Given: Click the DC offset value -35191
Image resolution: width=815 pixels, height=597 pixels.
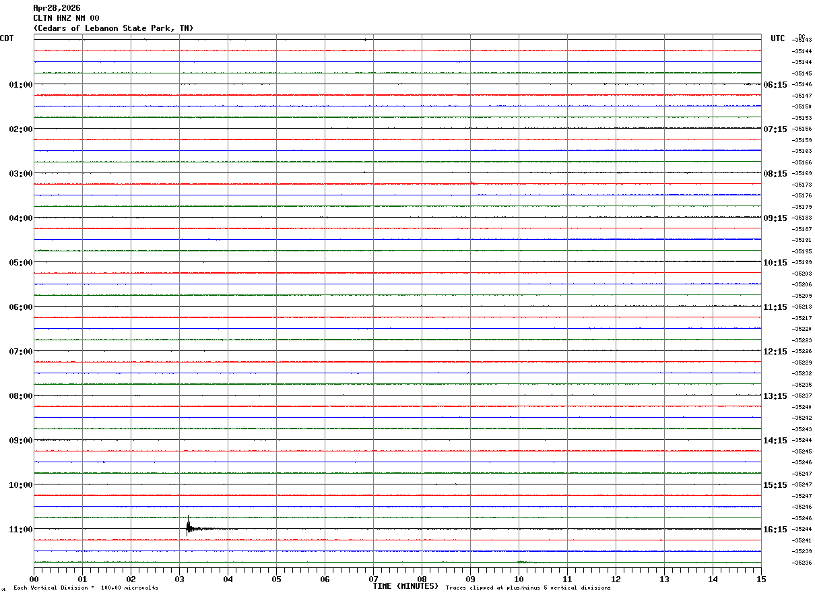Looking at the screenshot, I should [x=802, y=241].
